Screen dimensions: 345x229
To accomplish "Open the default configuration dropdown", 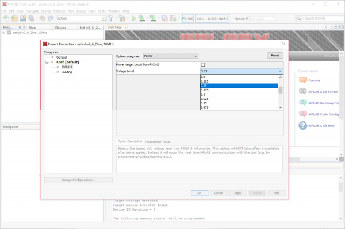I will 103,18.
